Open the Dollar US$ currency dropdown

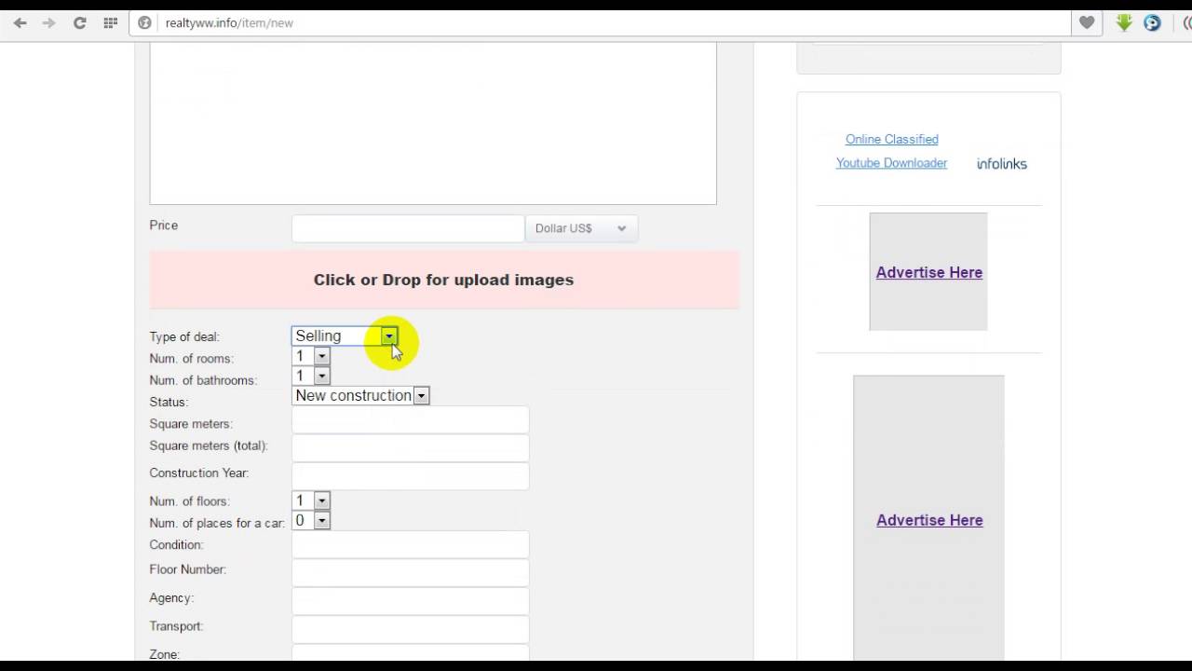[581, 228]
